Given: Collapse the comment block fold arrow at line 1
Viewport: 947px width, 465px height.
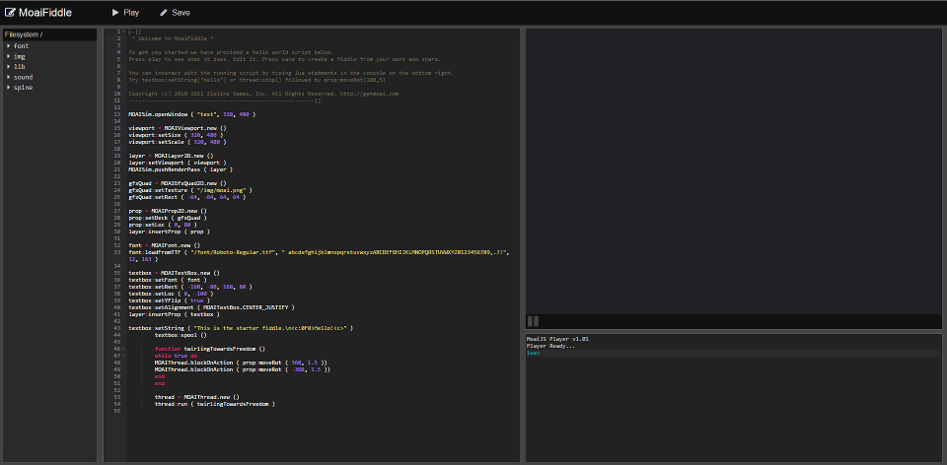Looking at the screenshot, I should pos(124,32).
